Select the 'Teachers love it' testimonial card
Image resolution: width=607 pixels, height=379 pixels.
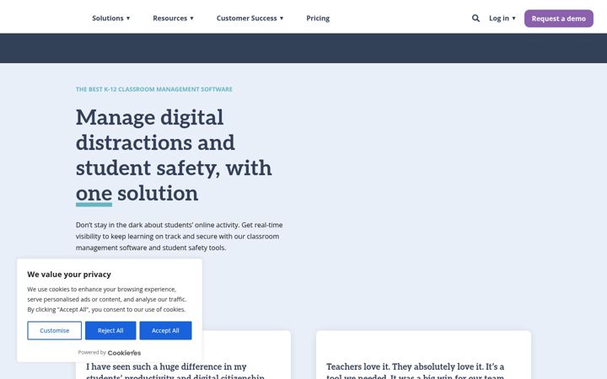pos(423,355)
